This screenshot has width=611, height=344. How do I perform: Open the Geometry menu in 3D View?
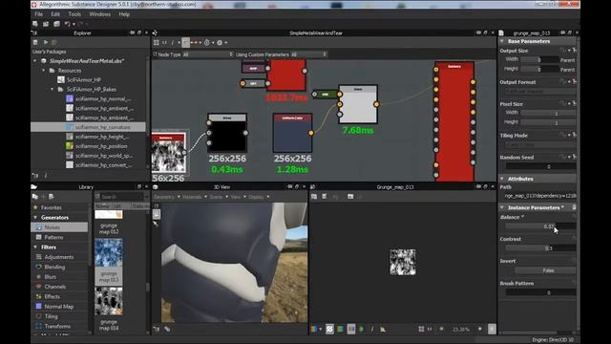pyautogui.click(x=166, y=197)
